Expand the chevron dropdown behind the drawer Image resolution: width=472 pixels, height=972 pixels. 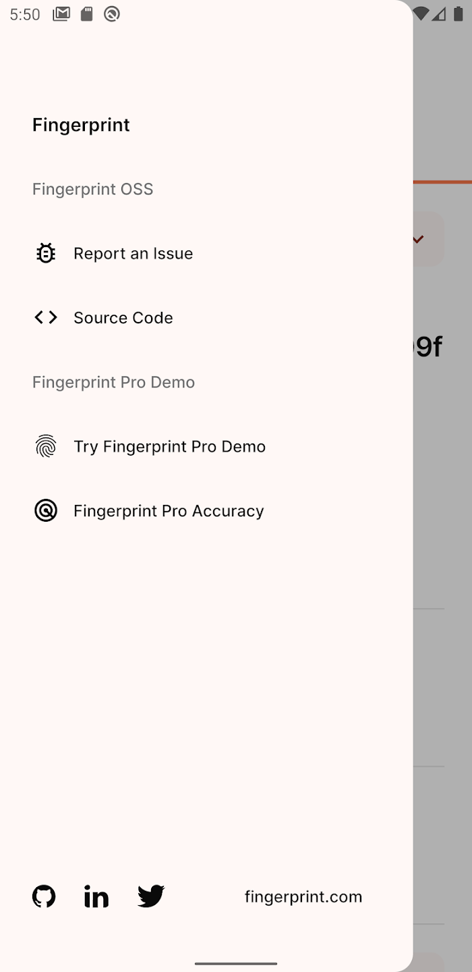(418, 239)
